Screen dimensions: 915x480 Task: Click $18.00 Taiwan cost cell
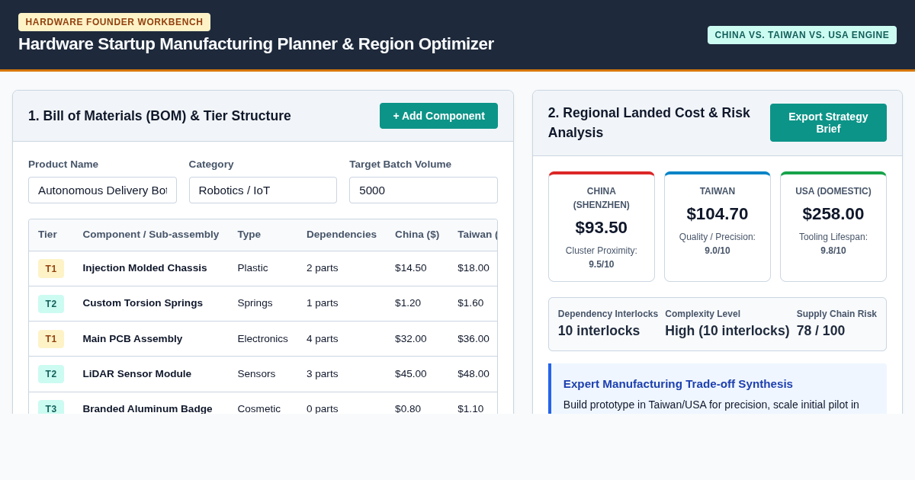point(474,268)
